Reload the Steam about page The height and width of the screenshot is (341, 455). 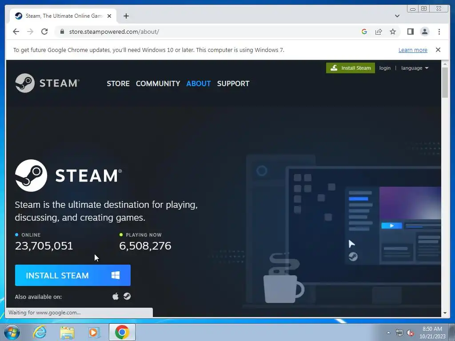click(x=44, y=32)
